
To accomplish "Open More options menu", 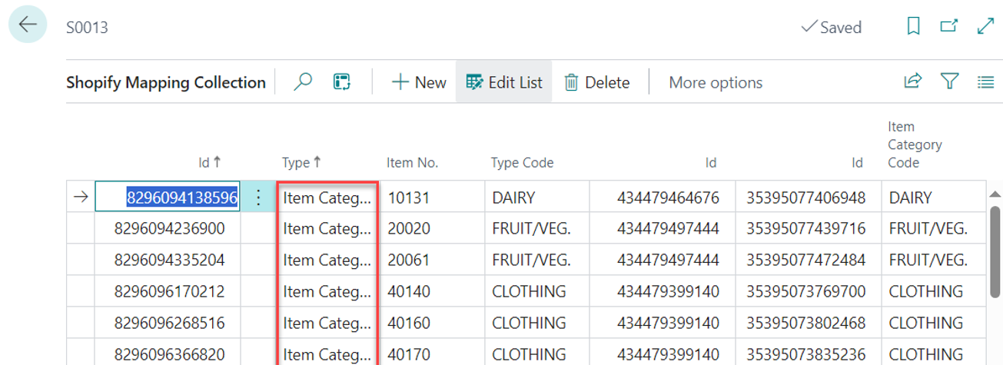I will point(715,82).
